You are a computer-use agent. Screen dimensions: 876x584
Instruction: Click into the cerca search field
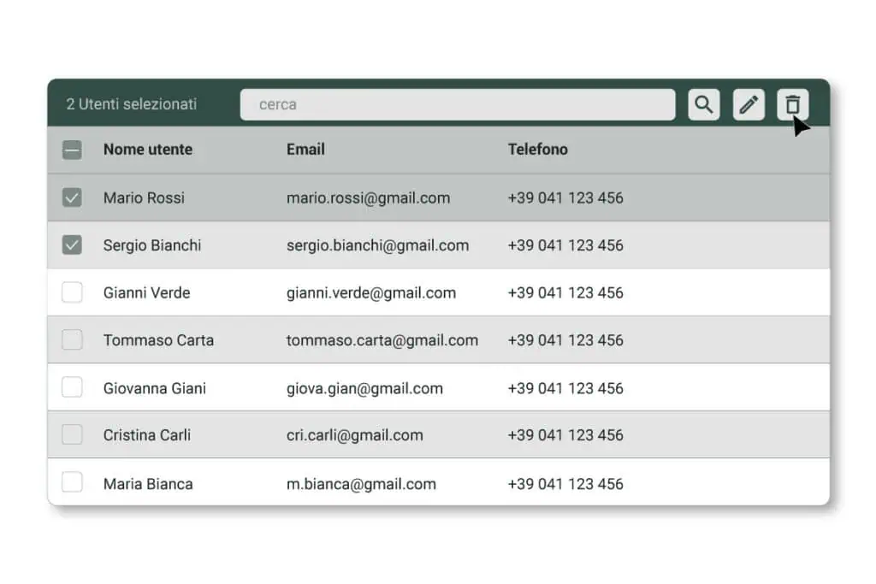click(x=457, y=104)
